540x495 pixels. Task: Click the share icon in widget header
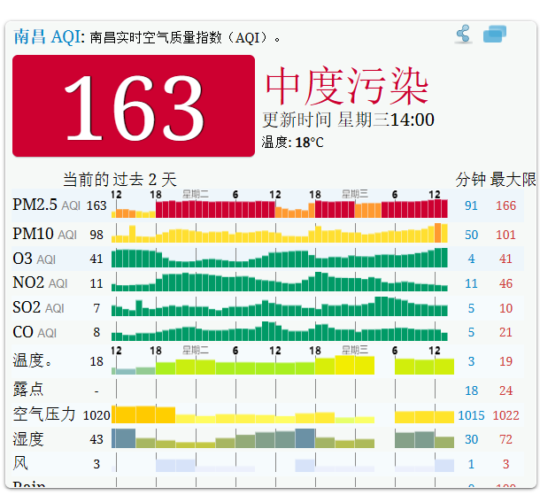[x=463, y=35]
